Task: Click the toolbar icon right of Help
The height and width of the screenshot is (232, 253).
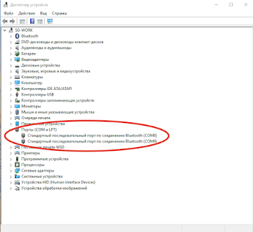Action: [x=40, y=21]
